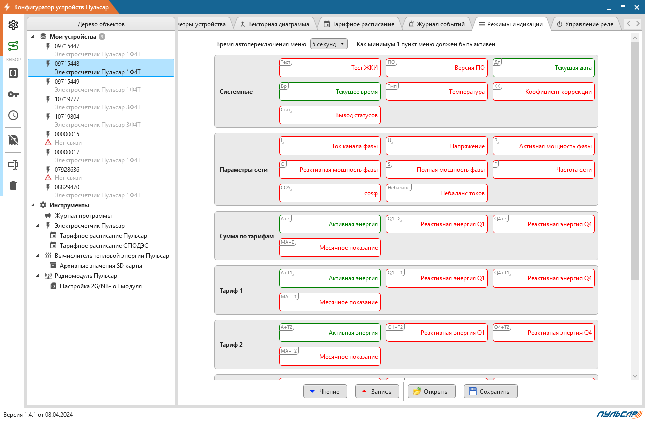Click the heat icon of Вычислитель тепловой энергии
645x421 pixels.
click(x=48, y=256)
